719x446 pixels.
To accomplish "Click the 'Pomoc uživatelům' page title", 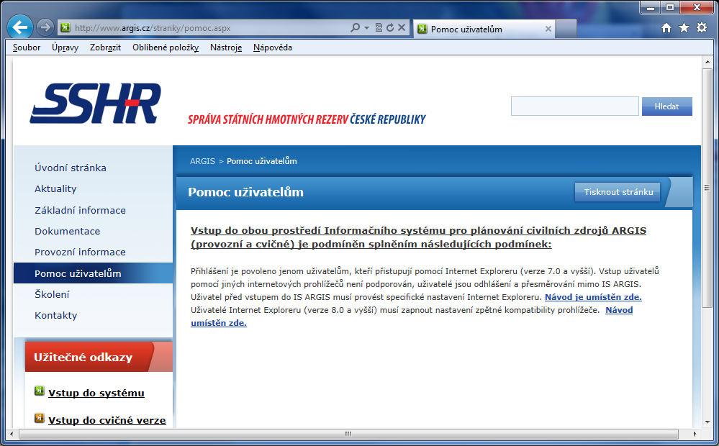I will click(245, 192).
